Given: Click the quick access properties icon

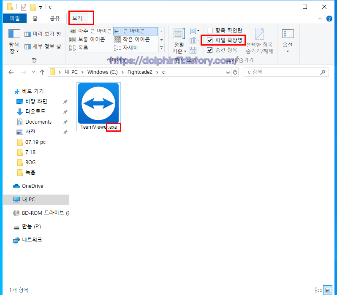Looking at the screenshot, I should tap(24, 7).
